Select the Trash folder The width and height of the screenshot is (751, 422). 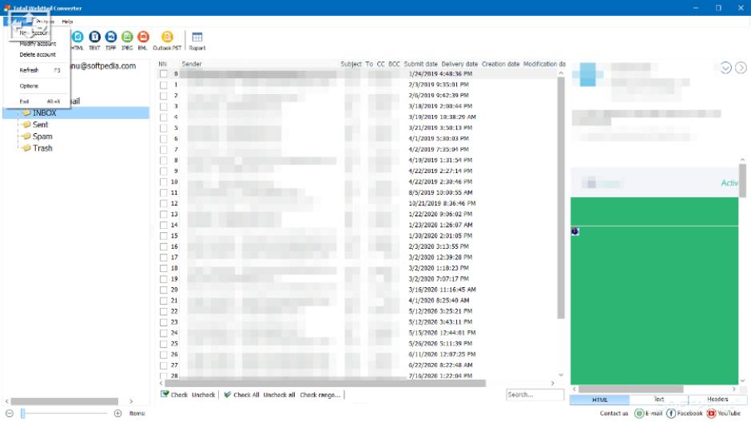click(x=42, y=148)
